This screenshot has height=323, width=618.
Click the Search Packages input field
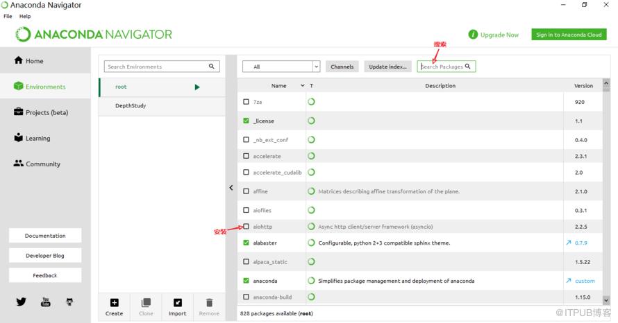(446, 67)
